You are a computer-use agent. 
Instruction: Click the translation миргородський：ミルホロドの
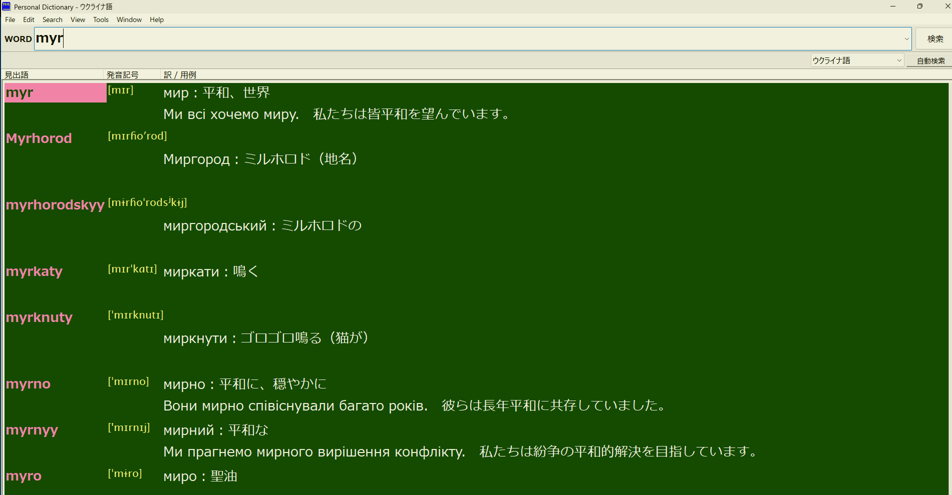[x=262, y=225]
